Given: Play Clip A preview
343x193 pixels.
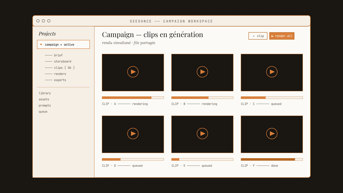Looking at the screenshot, I should pyautogui.click(x=133, y=72).
